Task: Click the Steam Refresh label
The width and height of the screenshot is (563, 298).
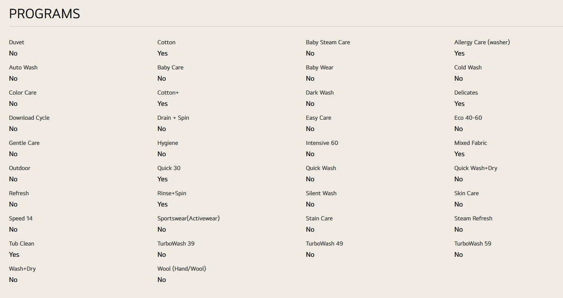Action: 473,219
